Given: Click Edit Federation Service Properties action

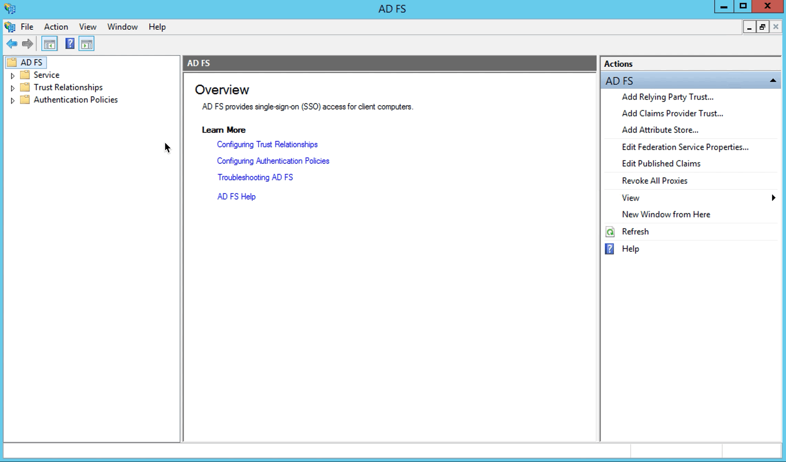Looking at the screenshot, I should (685, 147).
